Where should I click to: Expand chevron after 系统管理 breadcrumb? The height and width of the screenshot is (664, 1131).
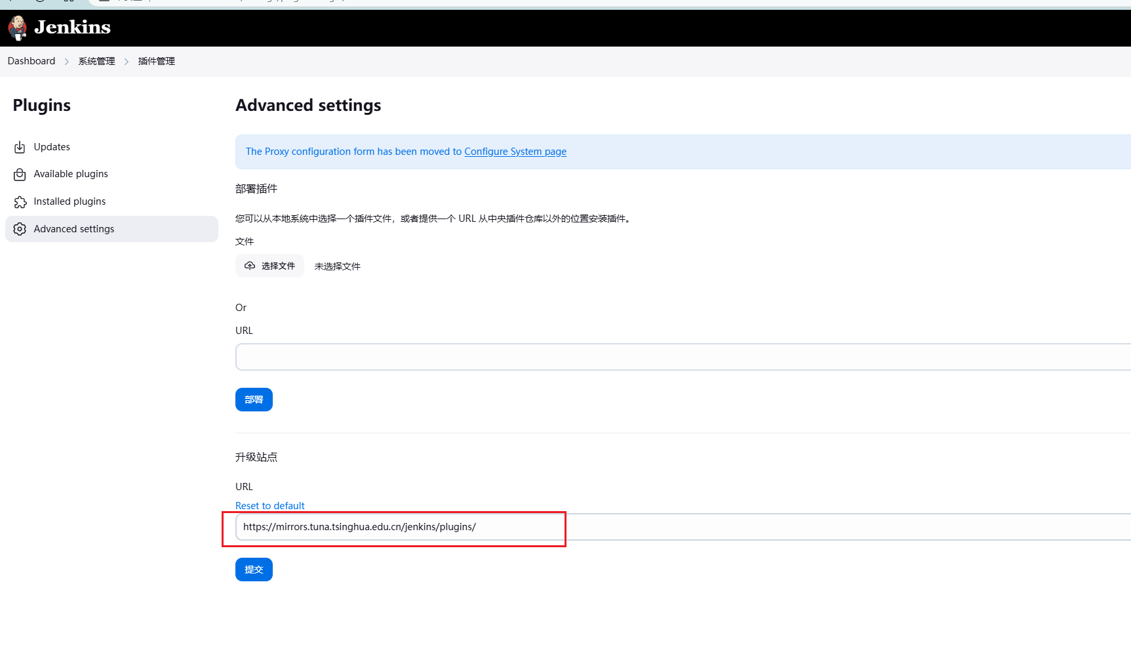click(x=127, y=62)
